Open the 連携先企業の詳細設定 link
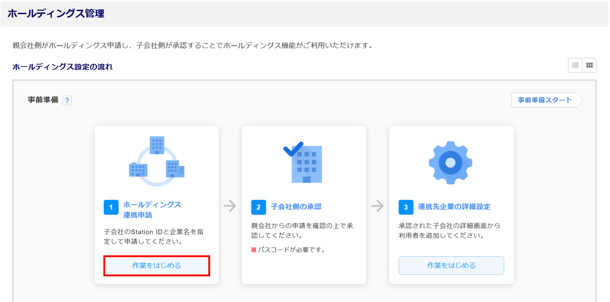Viewport: 610px width, 302px height. 454,207
